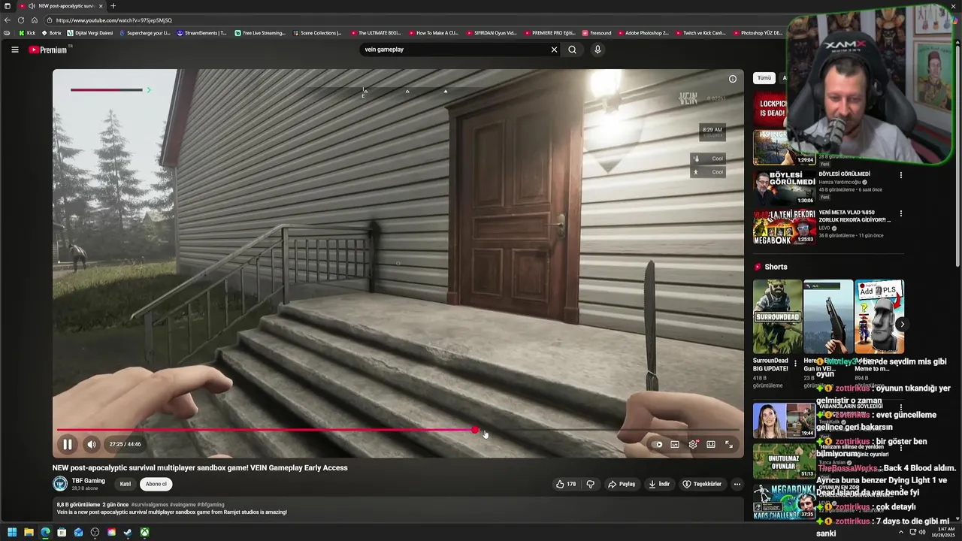
Task: Click the browser address bar
Action: (413, 20)
